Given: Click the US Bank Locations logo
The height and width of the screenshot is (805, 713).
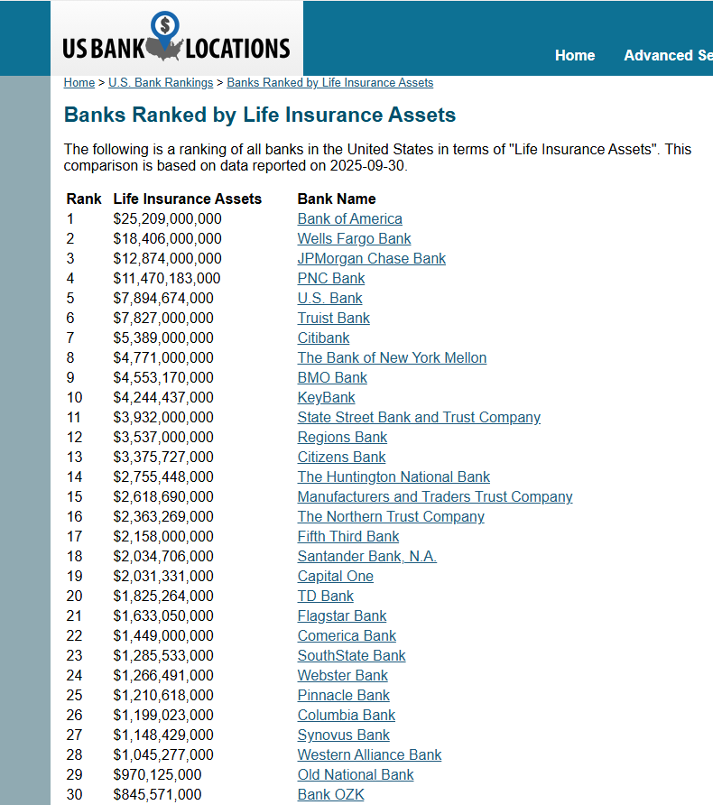Looking at the screenshot, I should 176,37.
